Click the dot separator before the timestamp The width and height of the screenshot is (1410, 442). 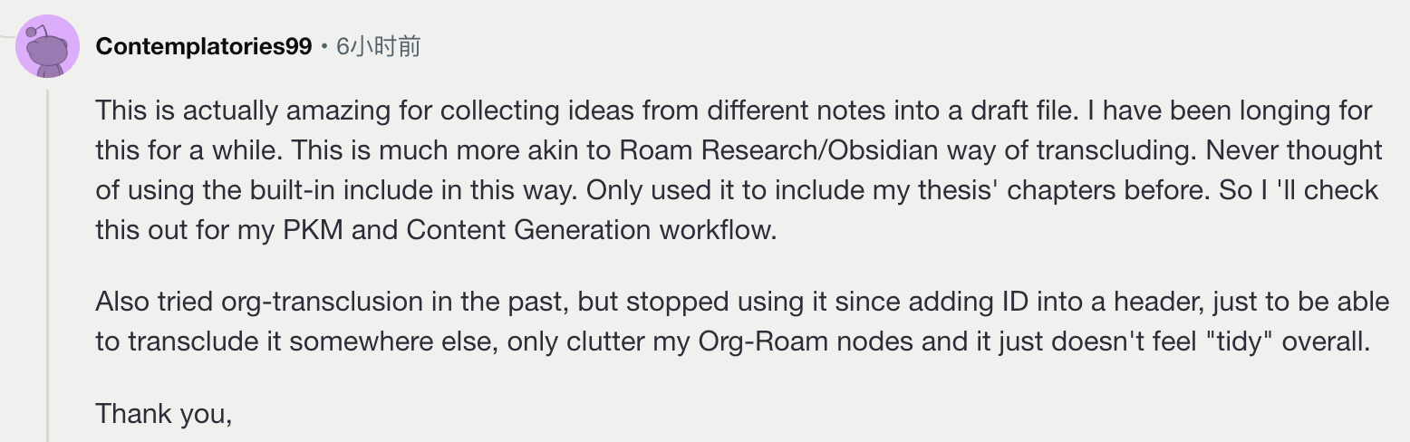click(x=324, y=47)
